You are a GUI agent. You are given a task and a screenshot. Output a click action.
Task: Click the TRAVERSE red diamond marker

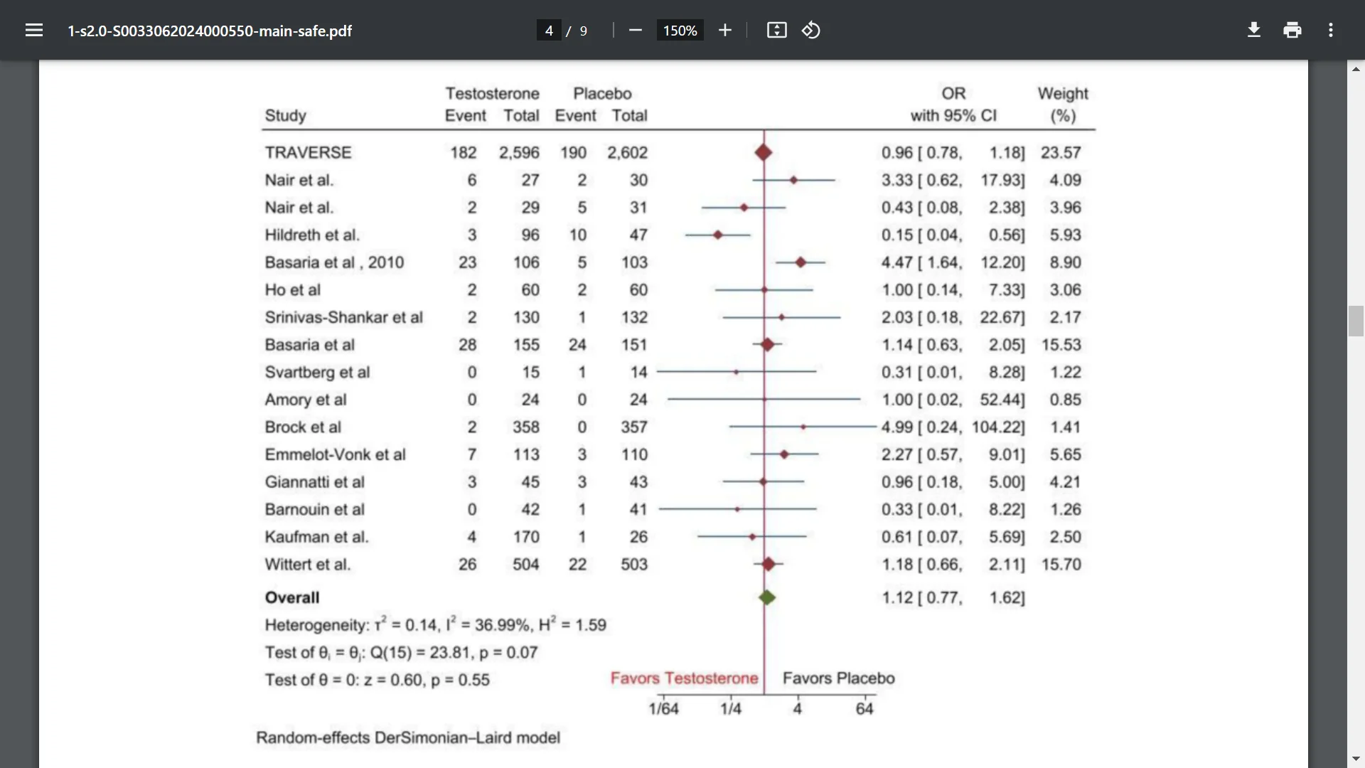(x=764, y=153)
